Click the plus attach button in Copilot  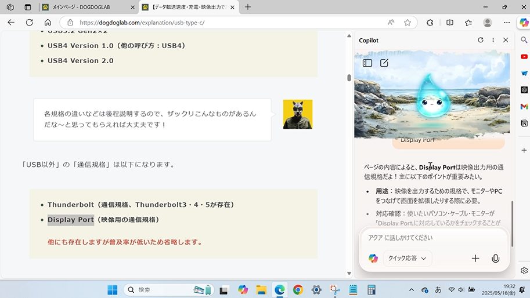coord(475,259)
